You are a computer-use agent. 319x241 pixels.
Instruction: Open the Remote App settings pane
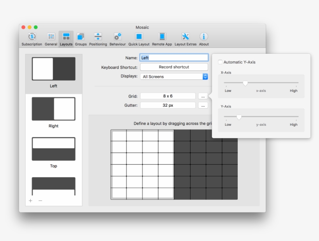click(161, 37)
